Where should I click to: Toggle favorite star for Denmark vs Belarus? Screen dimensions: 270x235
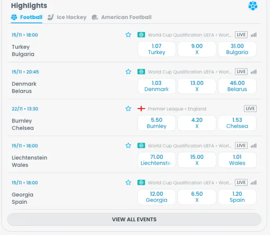128,72
